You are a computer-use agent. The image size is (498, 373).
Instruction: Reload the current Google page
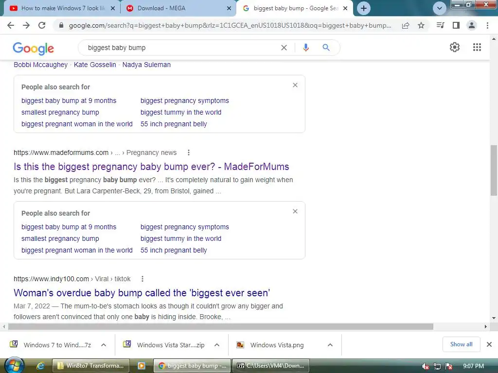[42, 25]
